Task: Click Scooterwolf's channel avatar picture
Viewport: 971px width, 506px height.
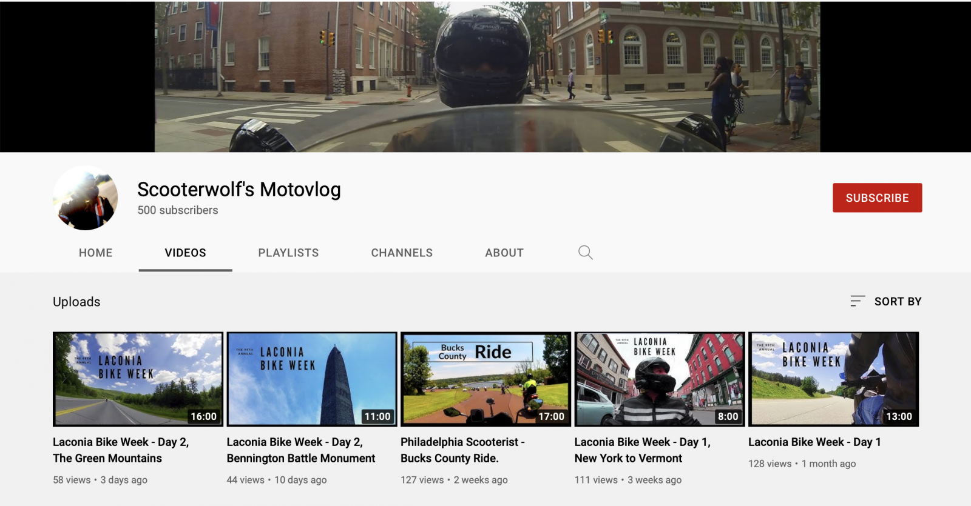Action: pos(86,198)
